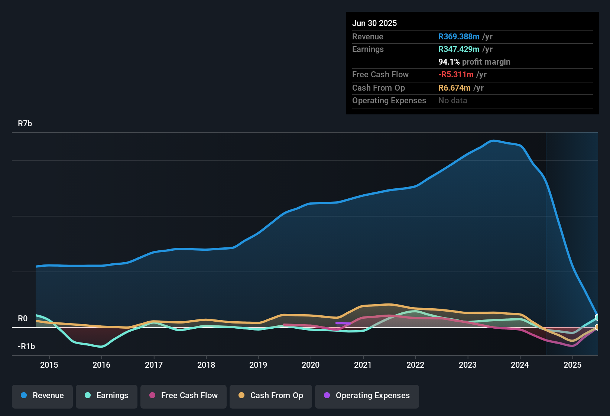Click the 2020 label on the time axis

pos(311,365)
